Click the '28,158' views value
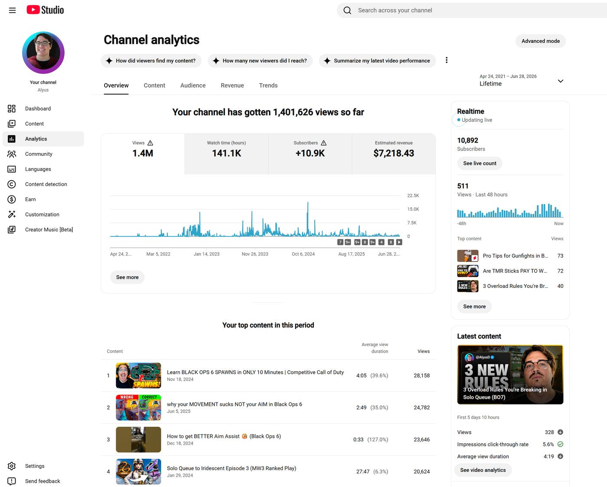 pyautogui.click(x=422, y=376)
